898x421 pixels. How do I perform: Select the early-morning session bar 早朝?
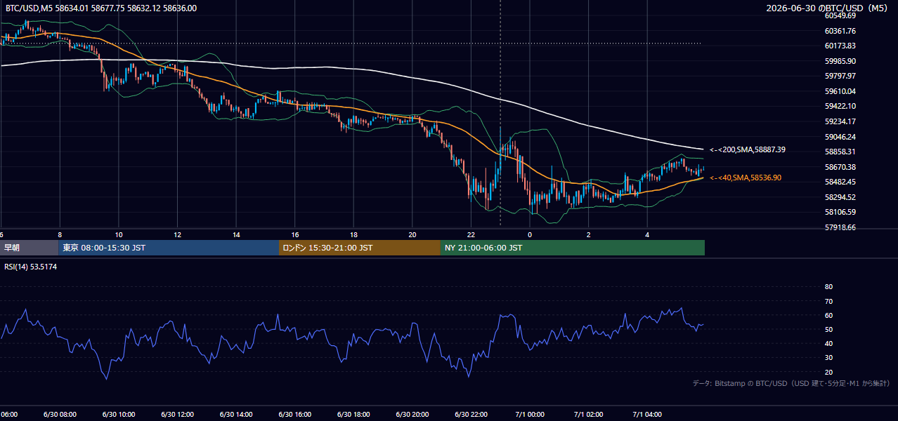29,248
